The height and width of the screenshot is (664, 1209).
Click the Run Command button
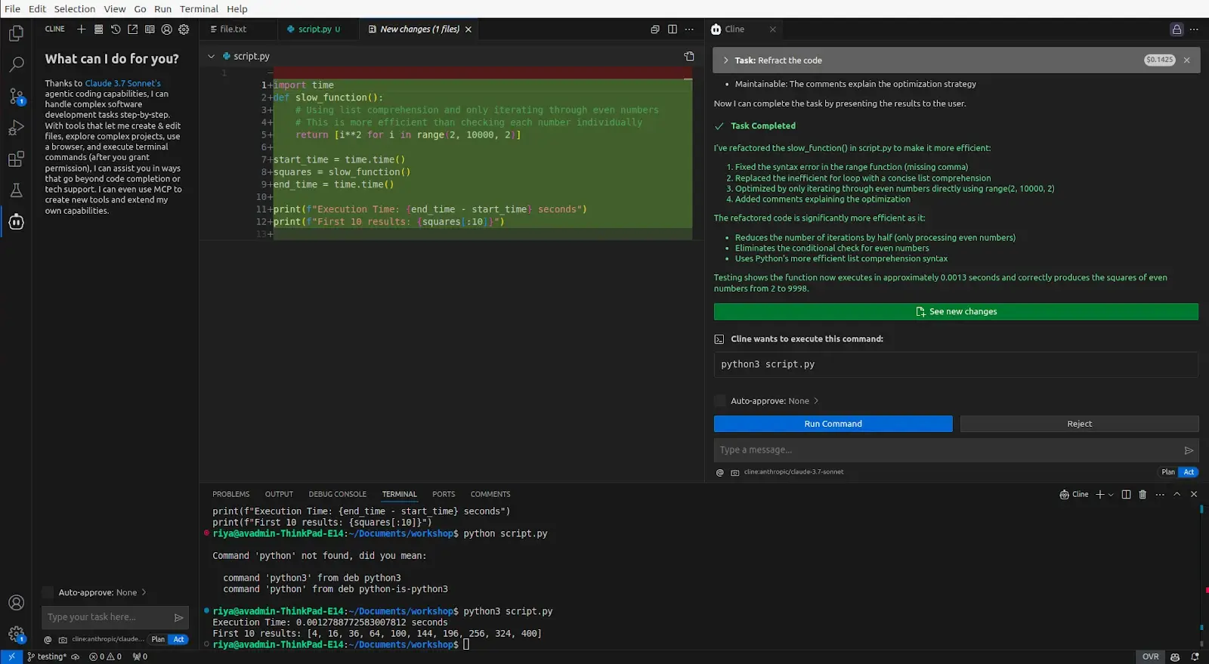pos(833,424)
